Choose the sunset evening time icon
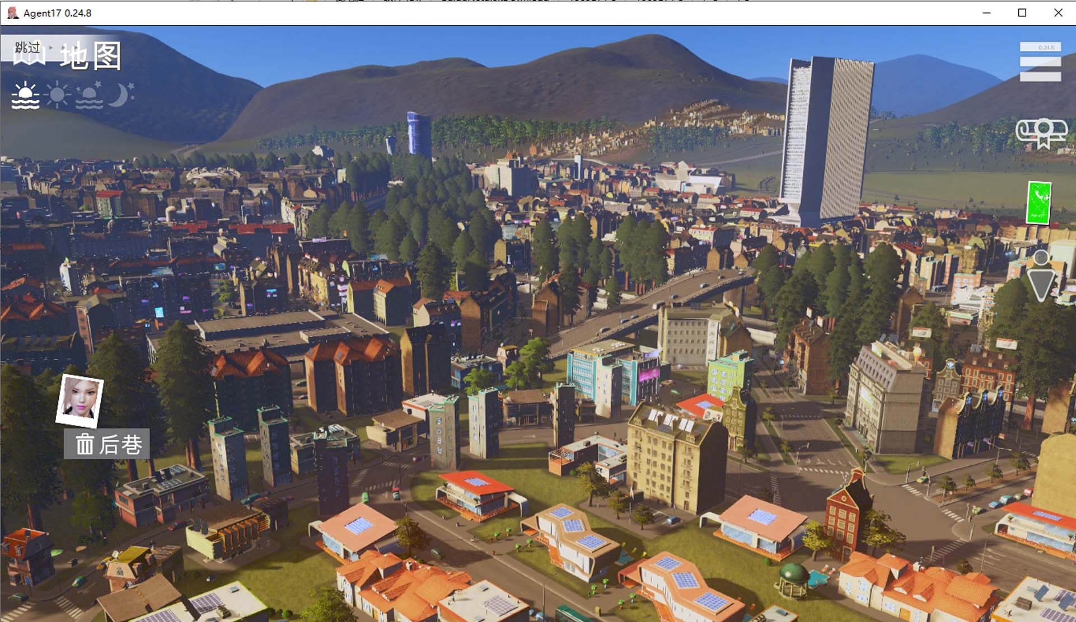The image size is (1076, 622). [90, 96]
